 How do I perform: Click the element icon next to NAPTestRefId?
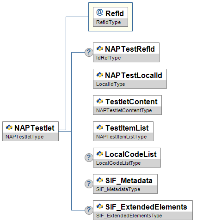coord(100,48)
